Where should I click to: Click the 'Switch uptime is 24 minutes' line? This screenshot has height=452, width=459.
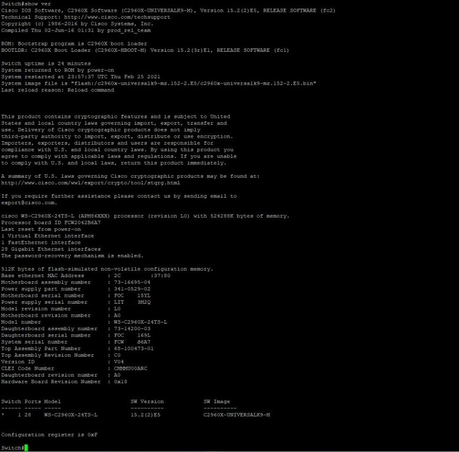click(45, 64)
